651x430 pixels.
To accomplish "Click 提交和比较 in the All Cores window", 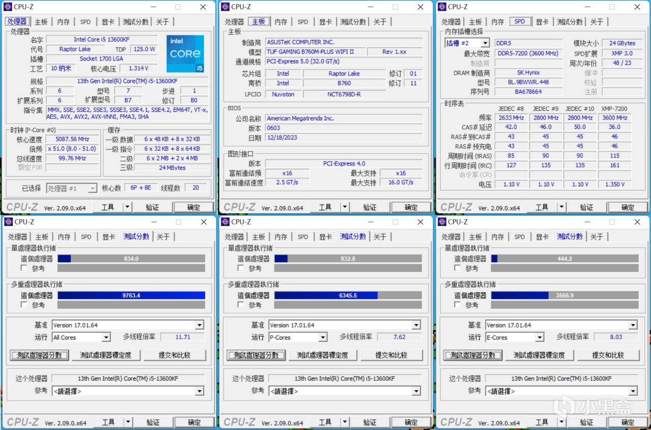I will pyautogui.click(x=174, y=355).
